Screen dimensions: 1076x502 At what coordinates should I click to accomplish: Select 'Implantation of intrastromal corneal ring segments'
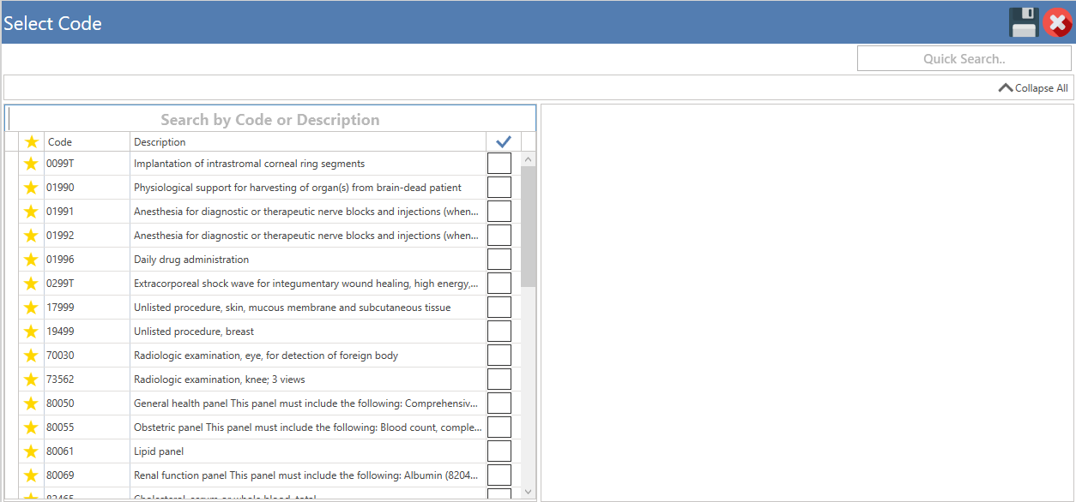point(249,164)
